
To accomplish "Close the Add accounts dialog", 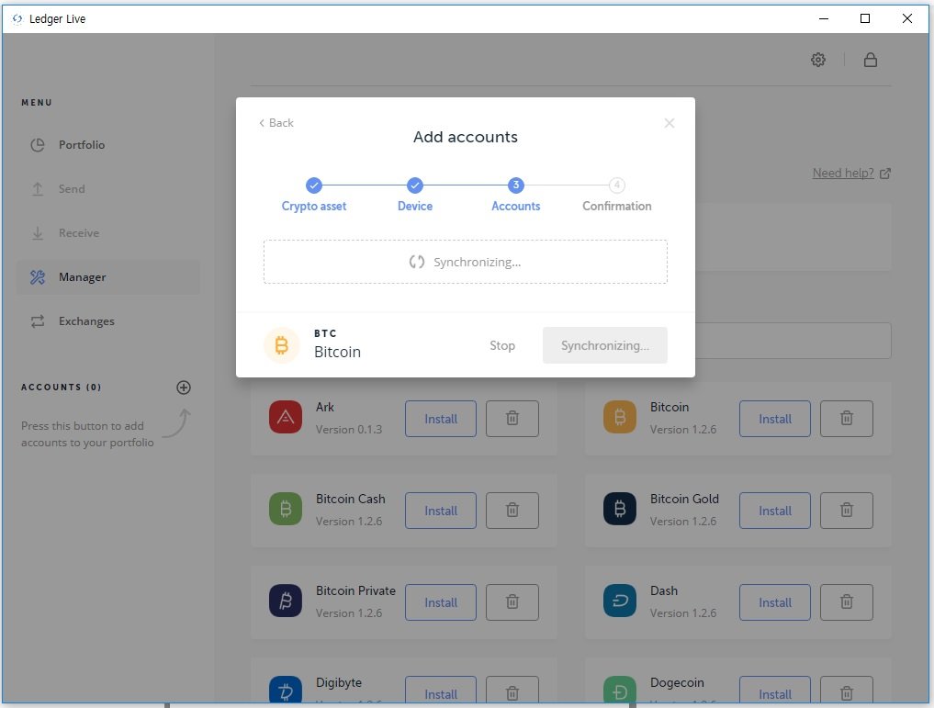I will [x=669, y=123].
